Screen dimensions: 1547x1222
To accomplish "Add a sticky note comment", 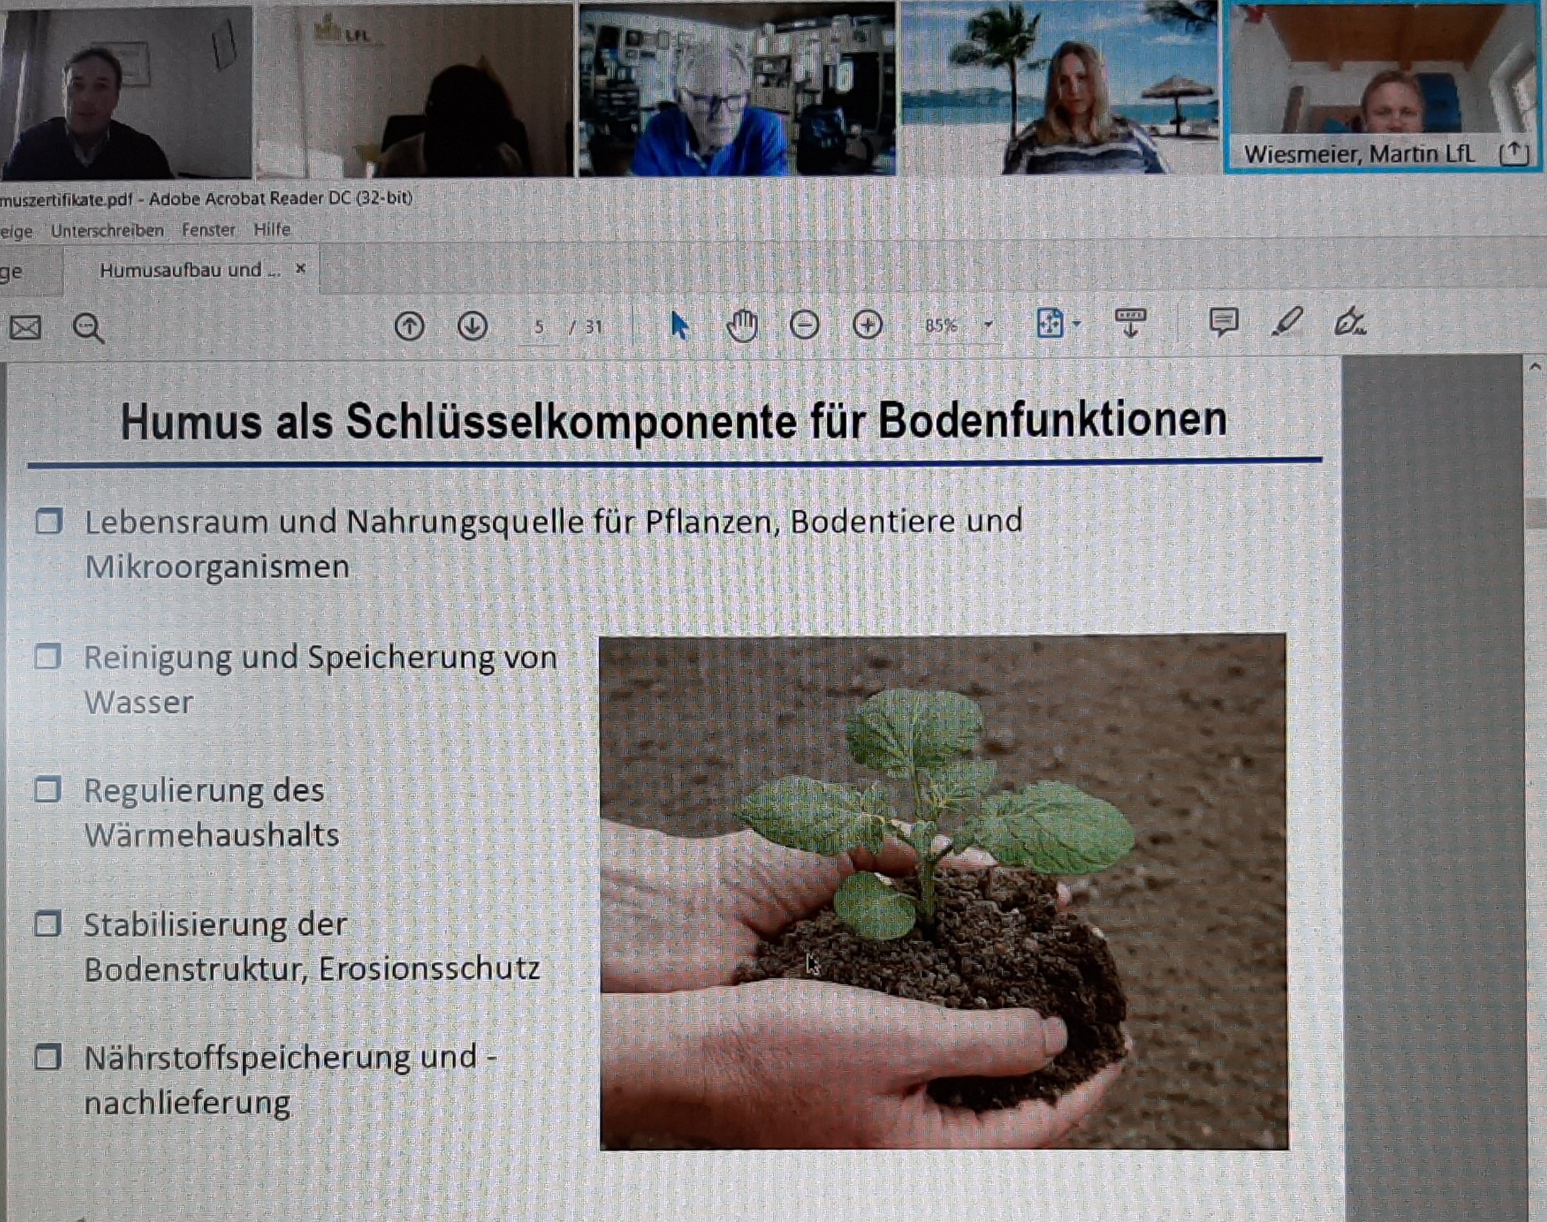I will (x=1224, y=322).
